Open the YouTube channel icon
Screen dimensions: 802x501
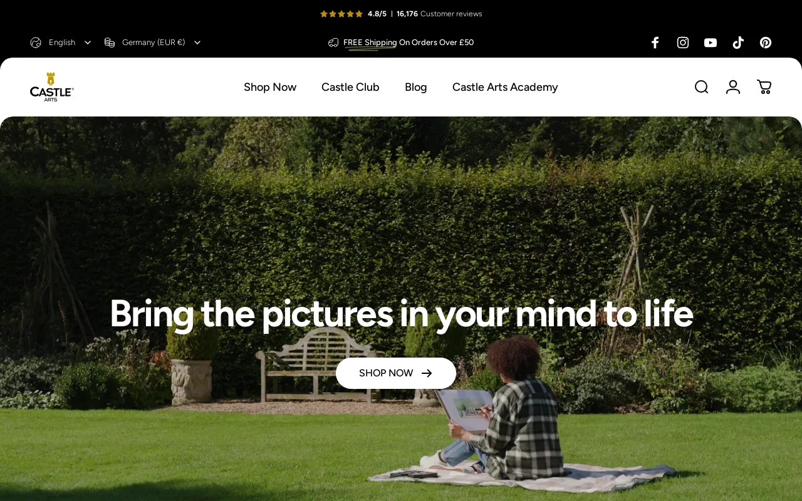711,43
